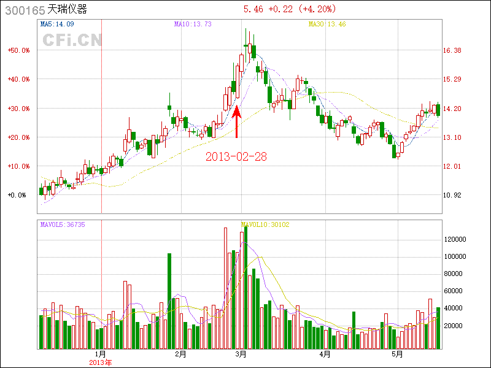Click the stock name 天瑞仪器
Screen dimensions: 491x368
point(68,10)
